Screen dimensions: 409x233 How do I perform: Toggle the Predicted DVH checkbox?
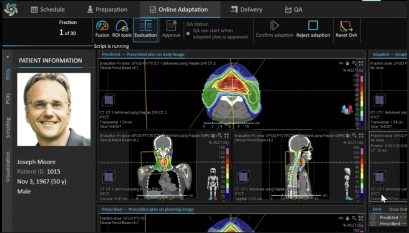click(x=374, y=217)
